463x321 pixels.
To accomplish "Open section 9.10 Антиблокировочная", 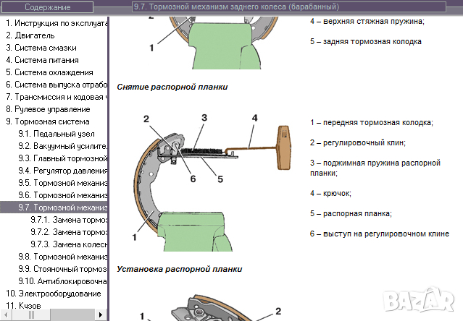I will pos(63,281).
